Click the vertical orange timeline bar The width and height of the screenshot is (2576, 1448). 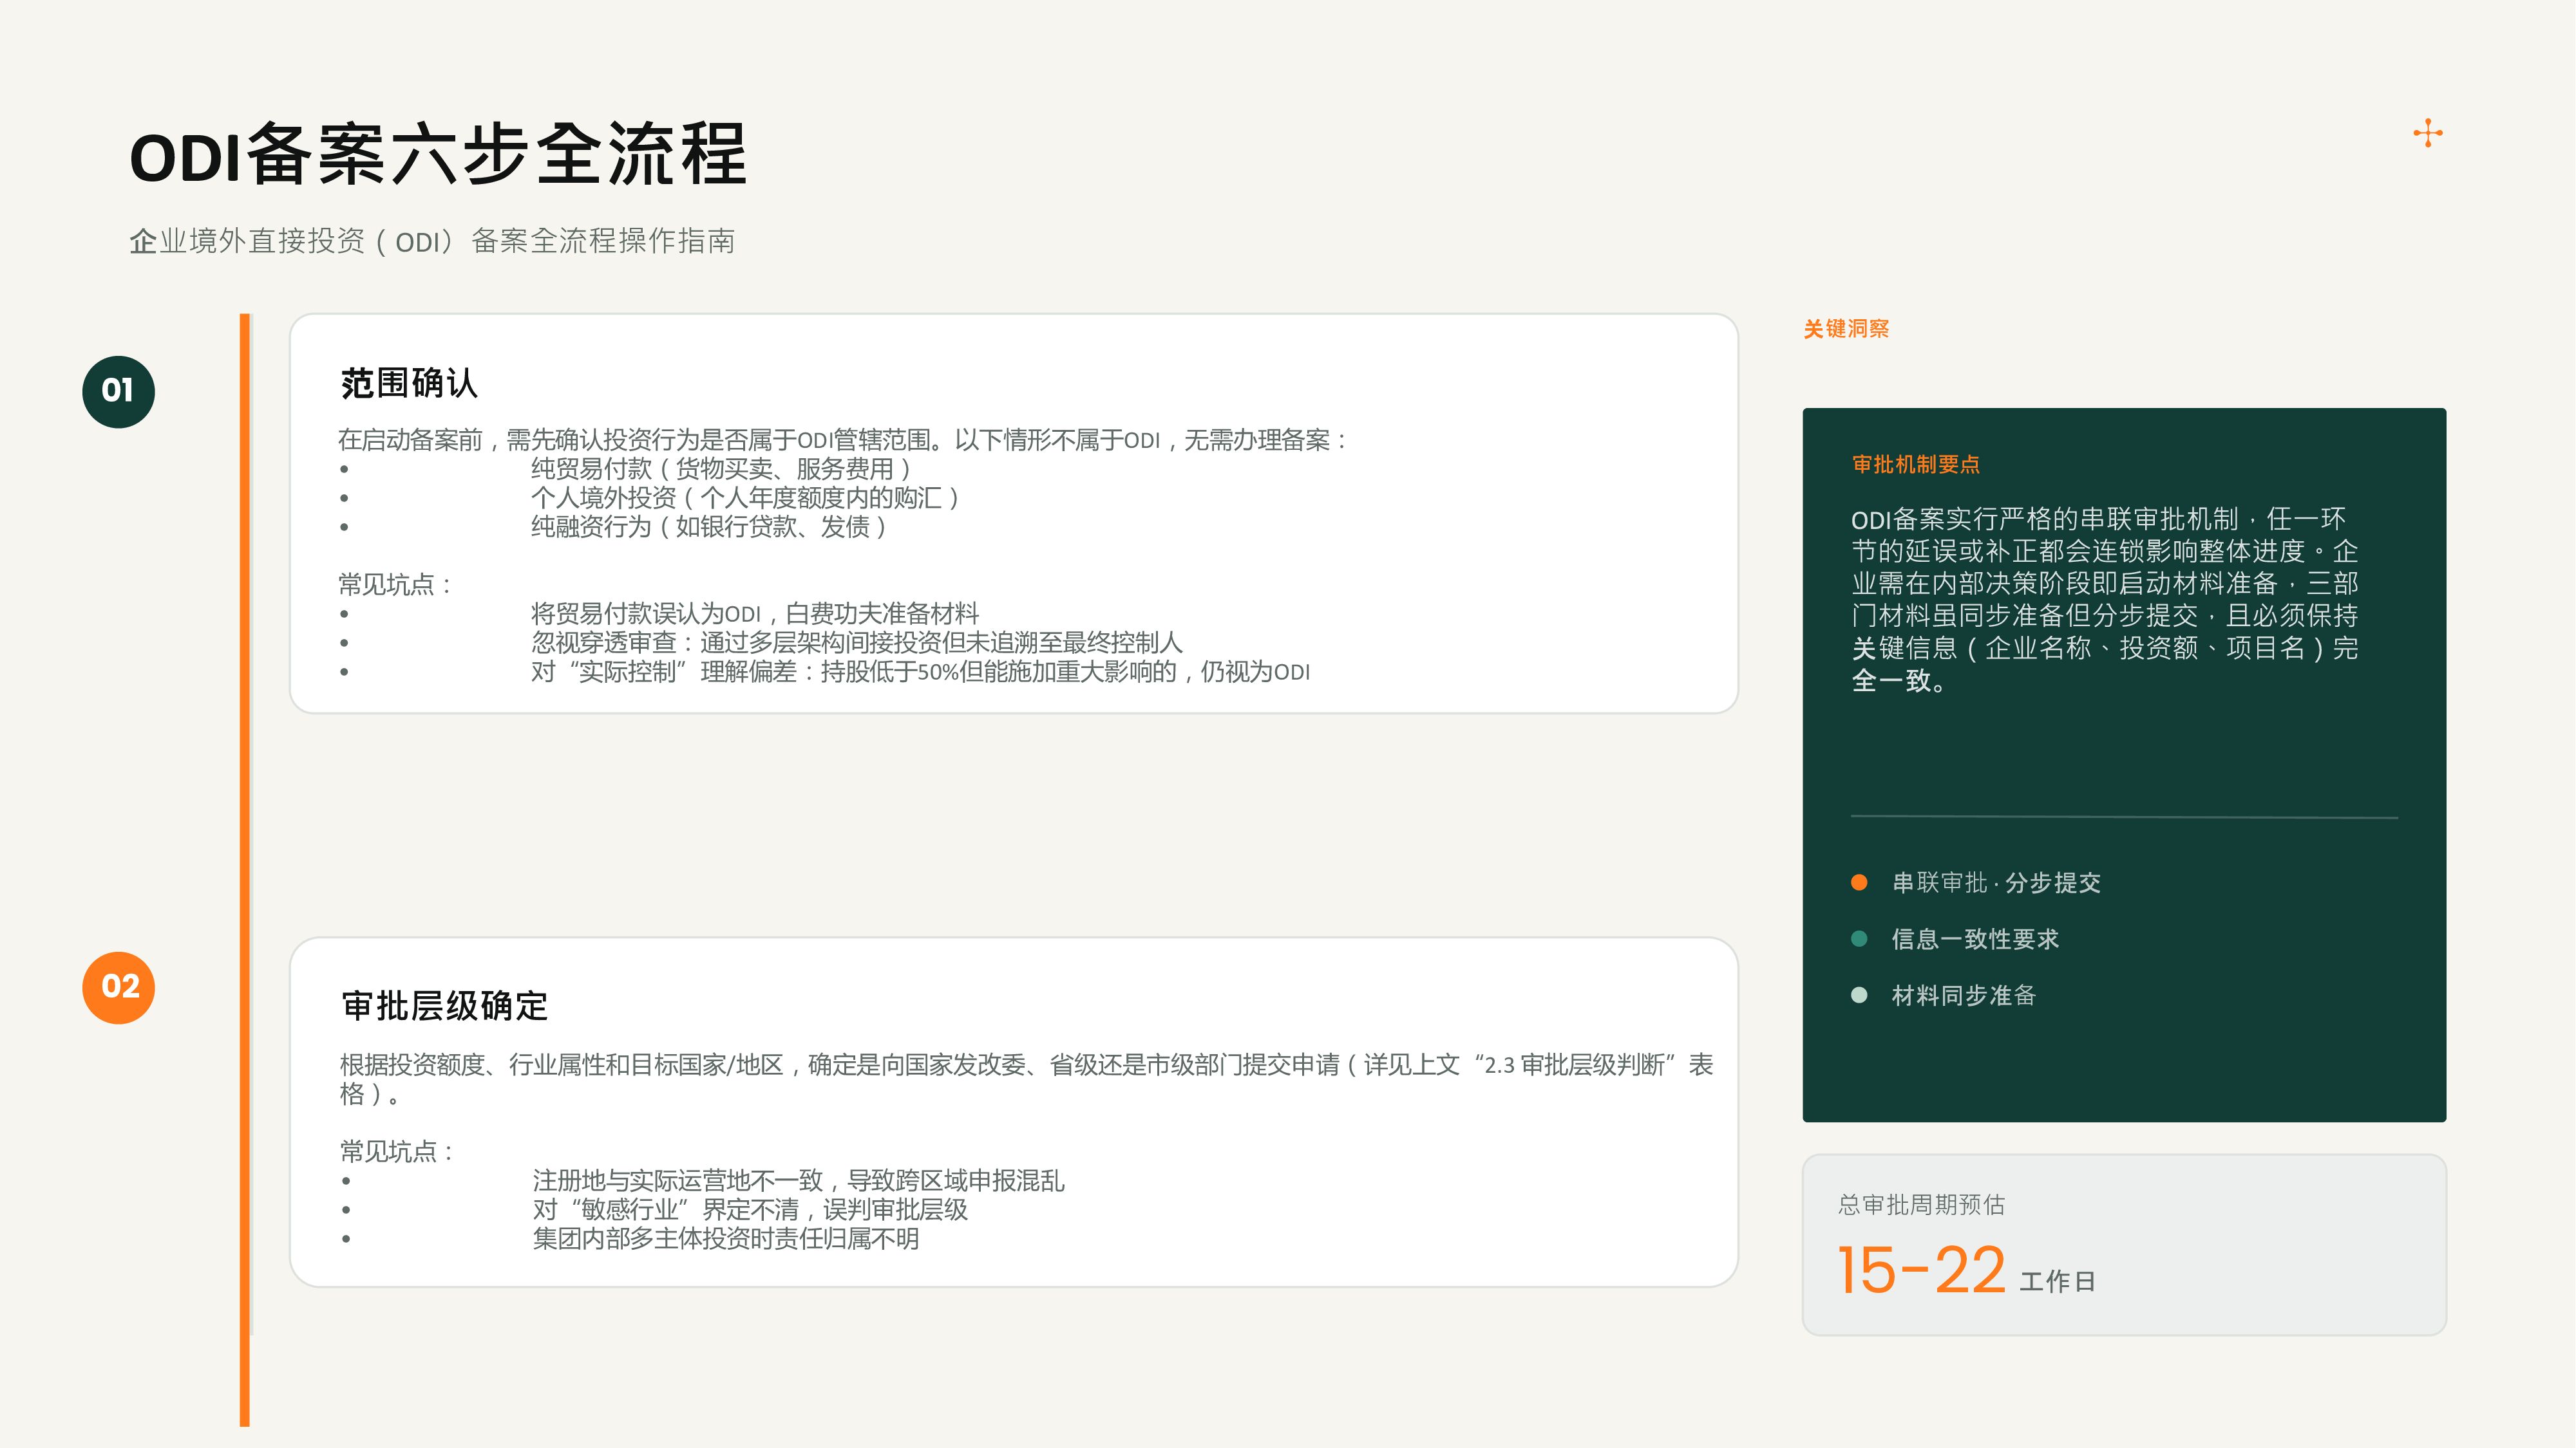(244, 869)
